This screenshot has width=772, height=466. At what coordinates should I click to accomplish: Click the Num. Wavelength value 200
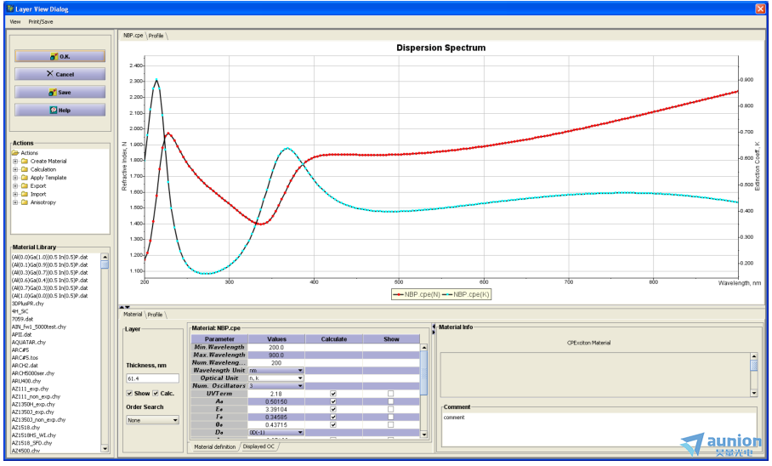click(276, 362)
